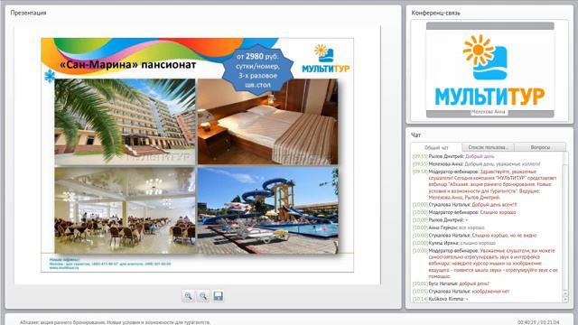578x325 pixels.
Task: Click the left magnifier zoom icon
Action: click(x=188, y=296)
